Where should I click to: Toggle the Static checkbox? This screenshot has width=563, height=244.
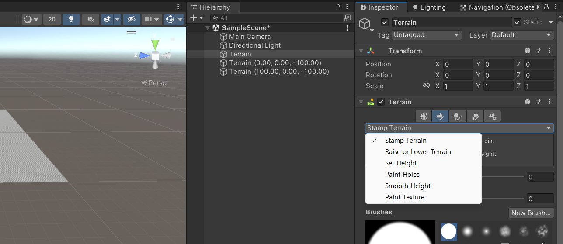(x=518, y=22)
